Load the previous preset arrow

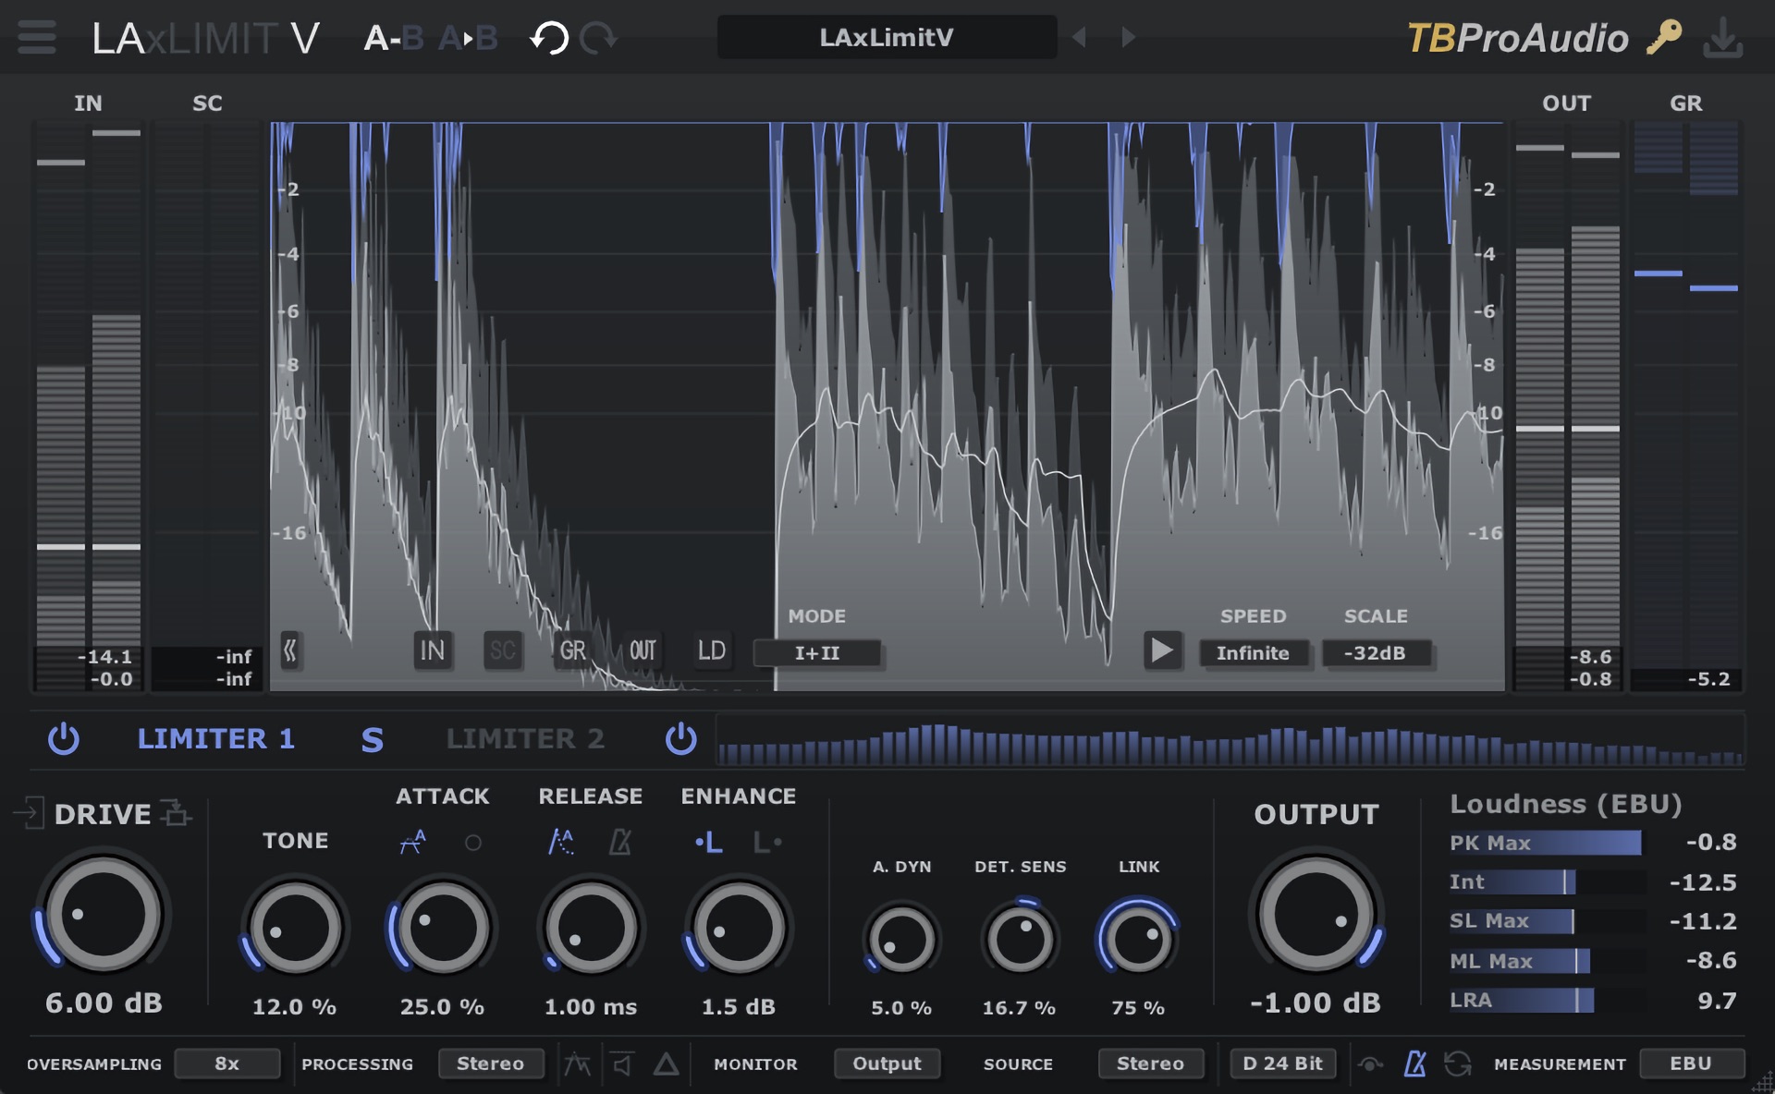tap(1079, 38)
